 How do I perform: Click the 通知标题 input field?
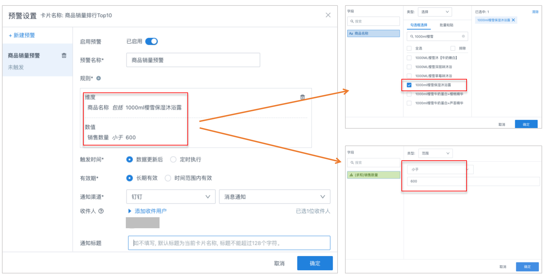(229, 243)
